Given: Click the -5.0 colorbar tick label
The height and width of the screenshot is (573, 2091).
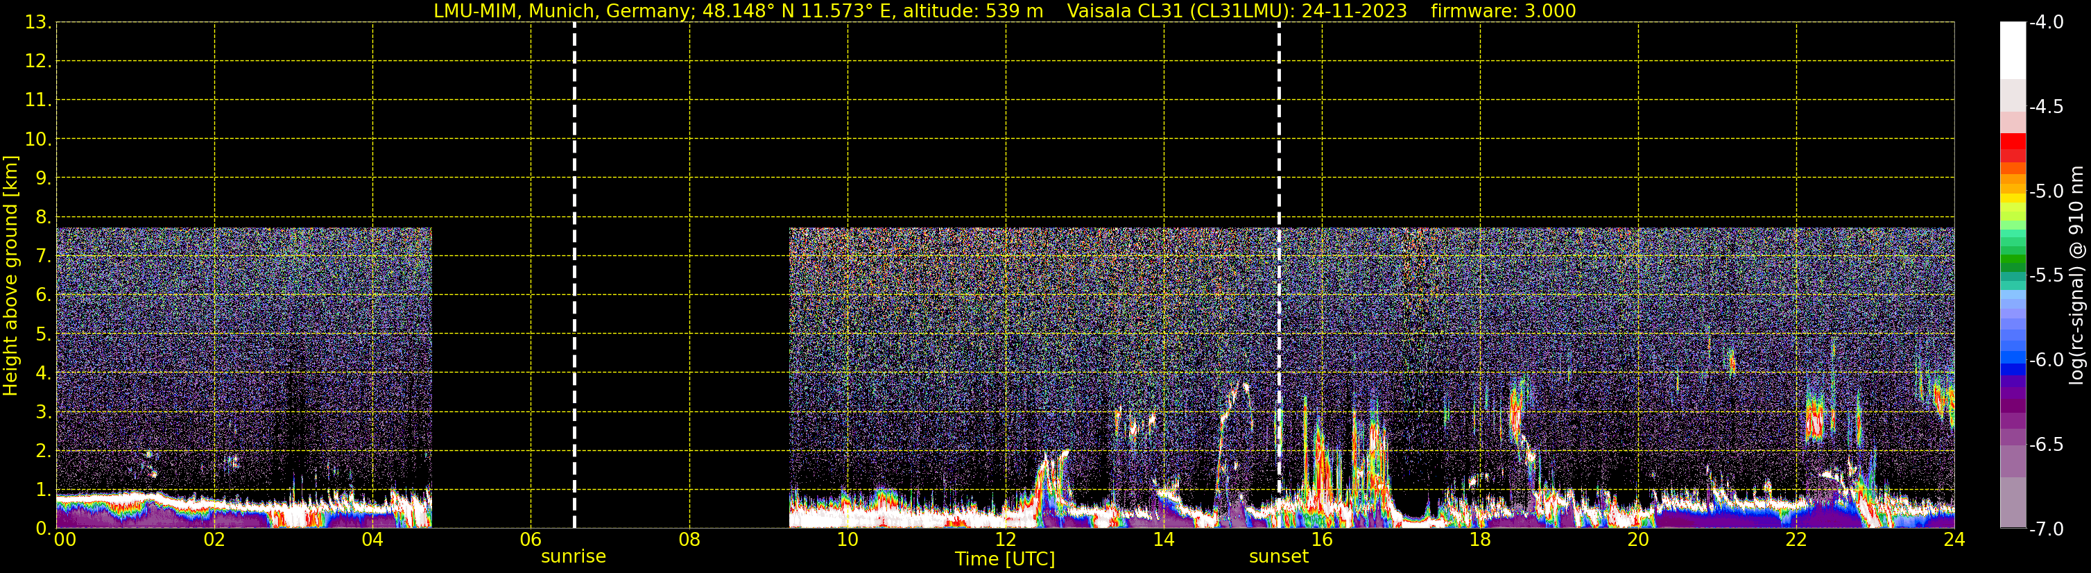Looking at the screenshot, I should (2047, 191).
